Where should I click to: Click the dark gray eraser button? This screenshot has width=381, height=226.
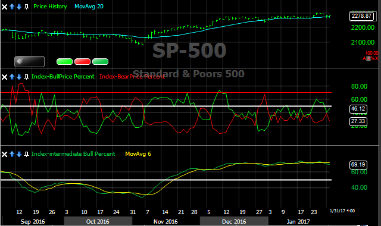coord(29,61)
